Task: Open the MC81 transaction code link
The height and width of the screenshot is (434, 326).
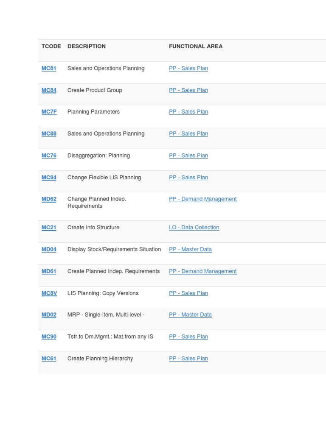Action: [49, 68]
